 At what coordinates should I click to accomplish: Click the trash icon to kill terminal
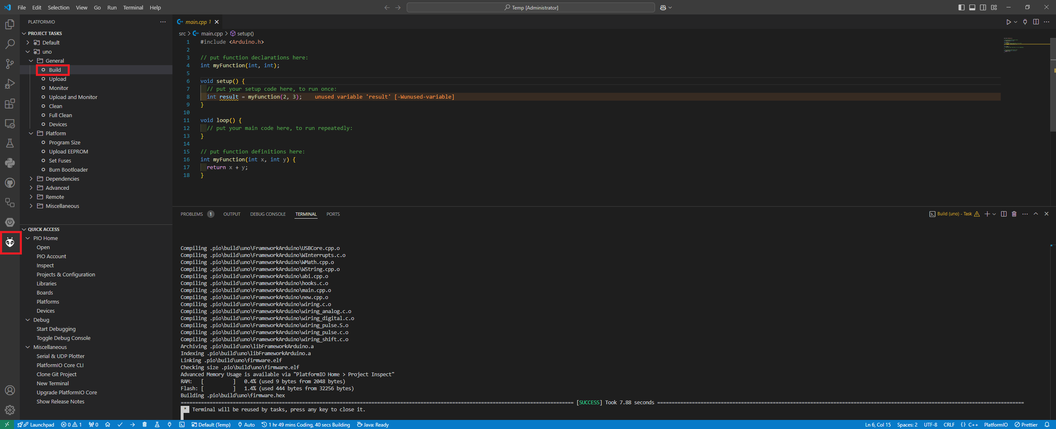[x=1014, y=214]
